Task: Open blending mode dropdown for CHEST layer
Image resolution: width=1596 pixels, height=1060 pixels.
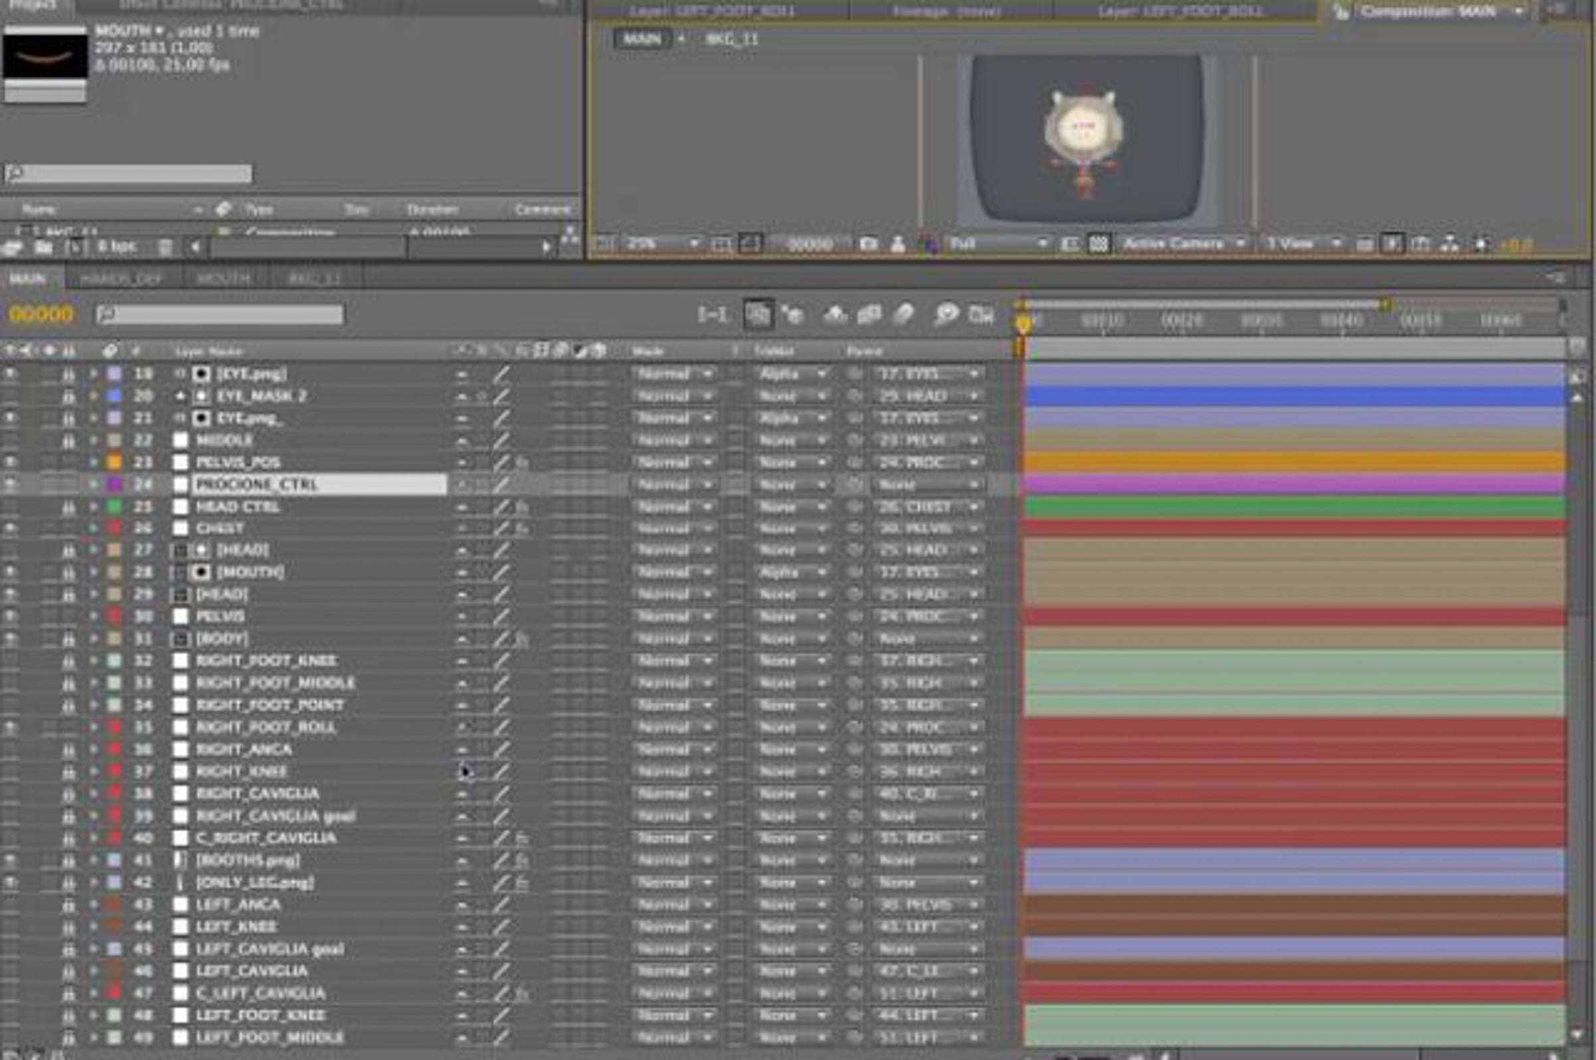Action: pyautogui.click(x=674, y=528)
